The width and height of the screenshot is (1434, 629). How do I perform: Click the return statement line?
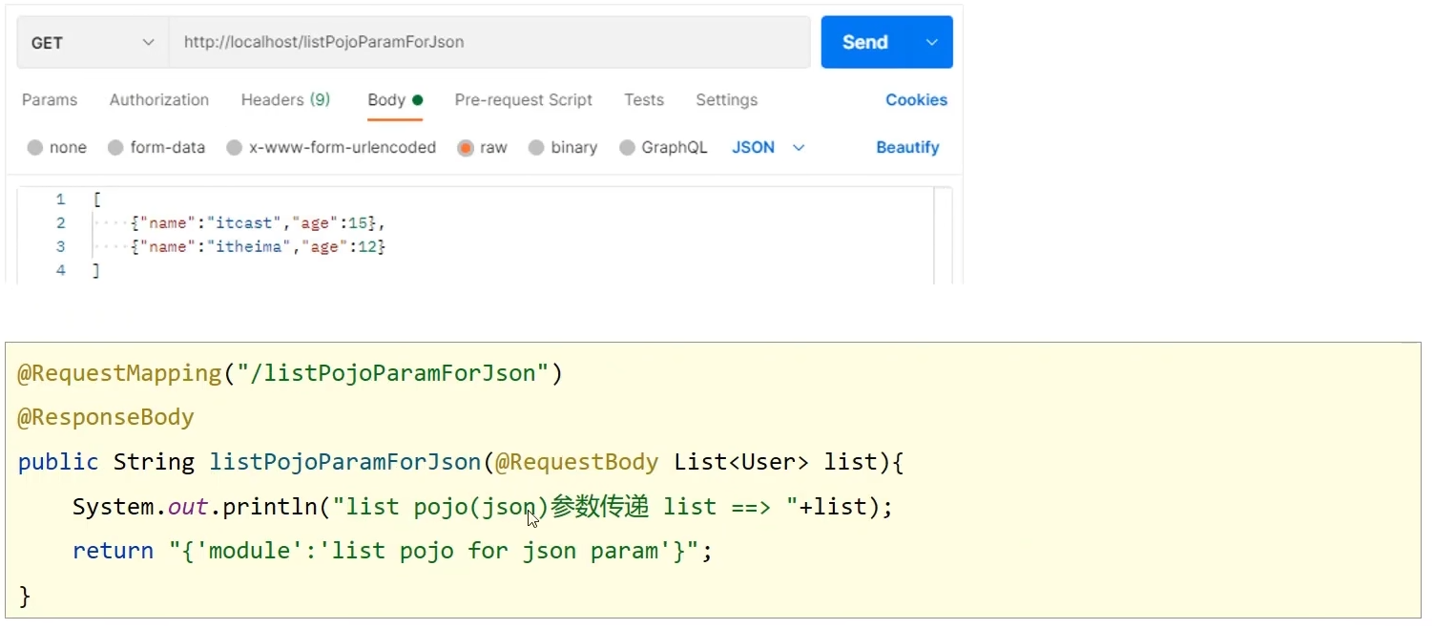pyautogui.click(x=392, y=551)
